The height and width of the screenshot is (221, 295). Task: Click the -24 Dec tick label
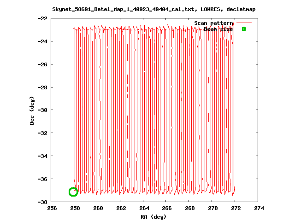(x=42, y=41)
